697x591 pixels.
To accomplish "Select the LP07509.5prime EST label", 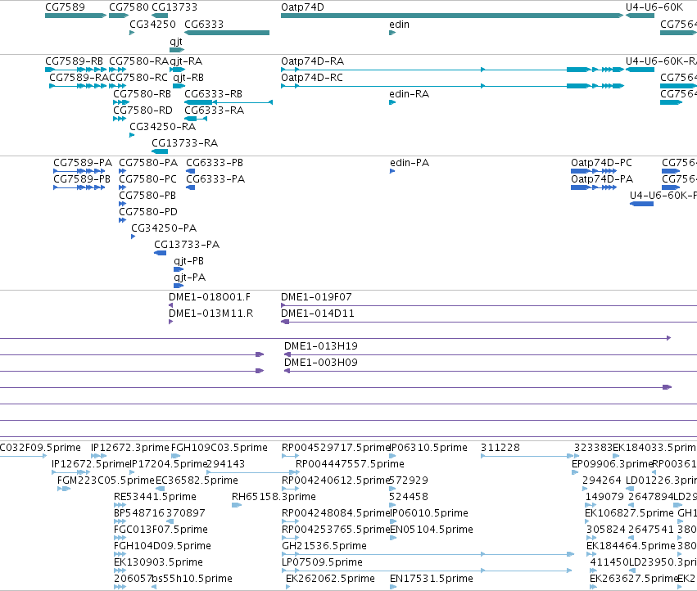I will [x=322, y=563].
